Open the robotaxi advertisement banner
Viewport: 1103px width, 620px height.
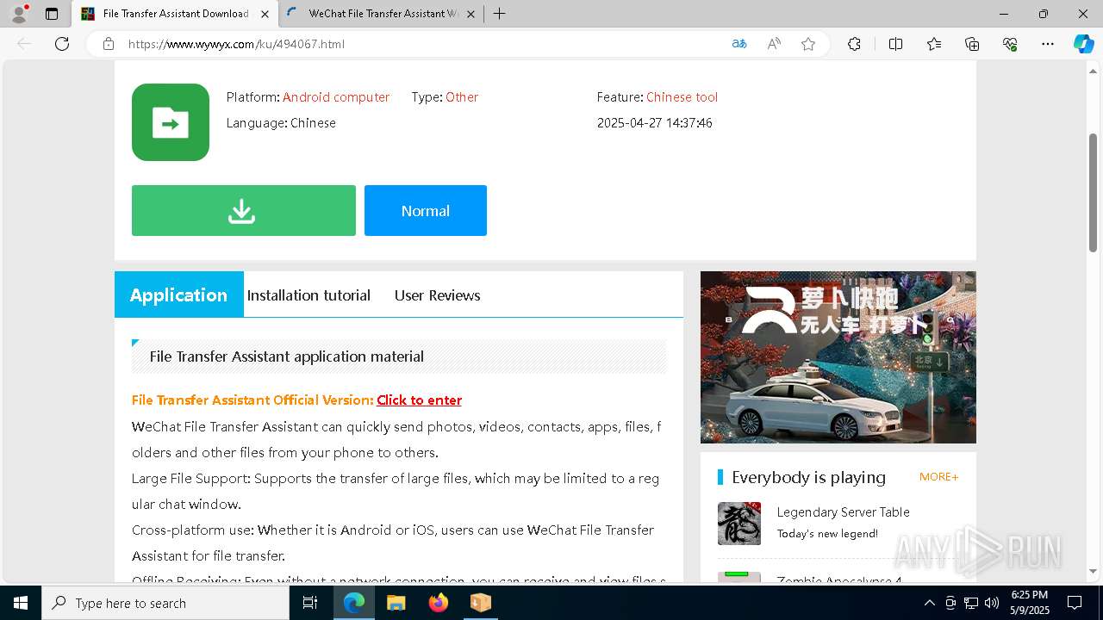click(x=838, y=357)
